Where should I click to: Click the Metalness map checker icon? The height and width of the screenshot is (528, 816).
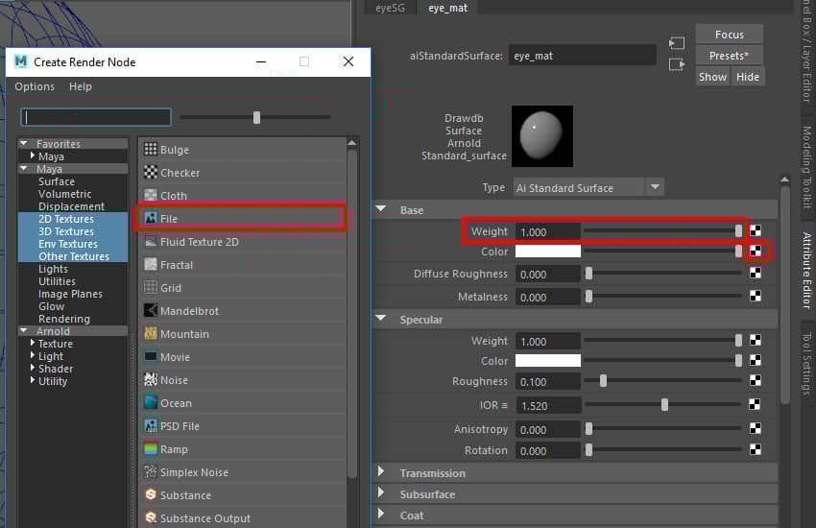pos(756,296)
